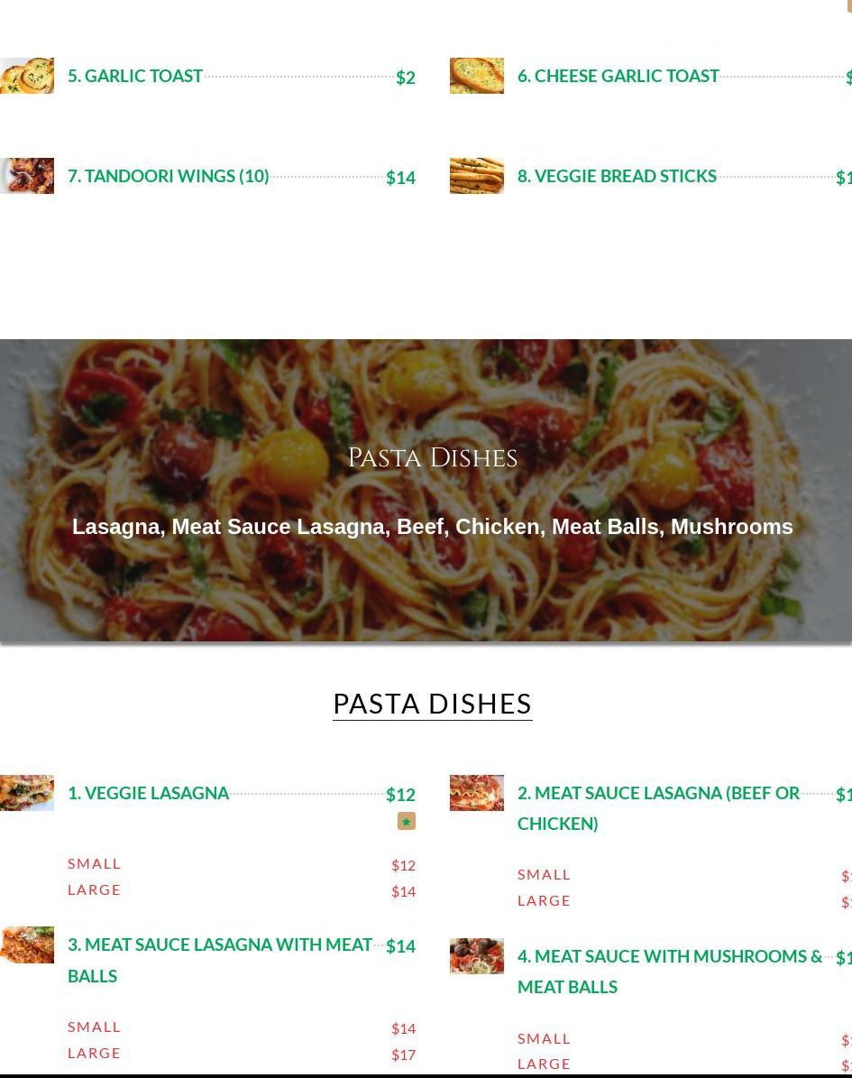
Task: Choose Small size under Veggie Lasagna
Action: (x=94, y=863)
